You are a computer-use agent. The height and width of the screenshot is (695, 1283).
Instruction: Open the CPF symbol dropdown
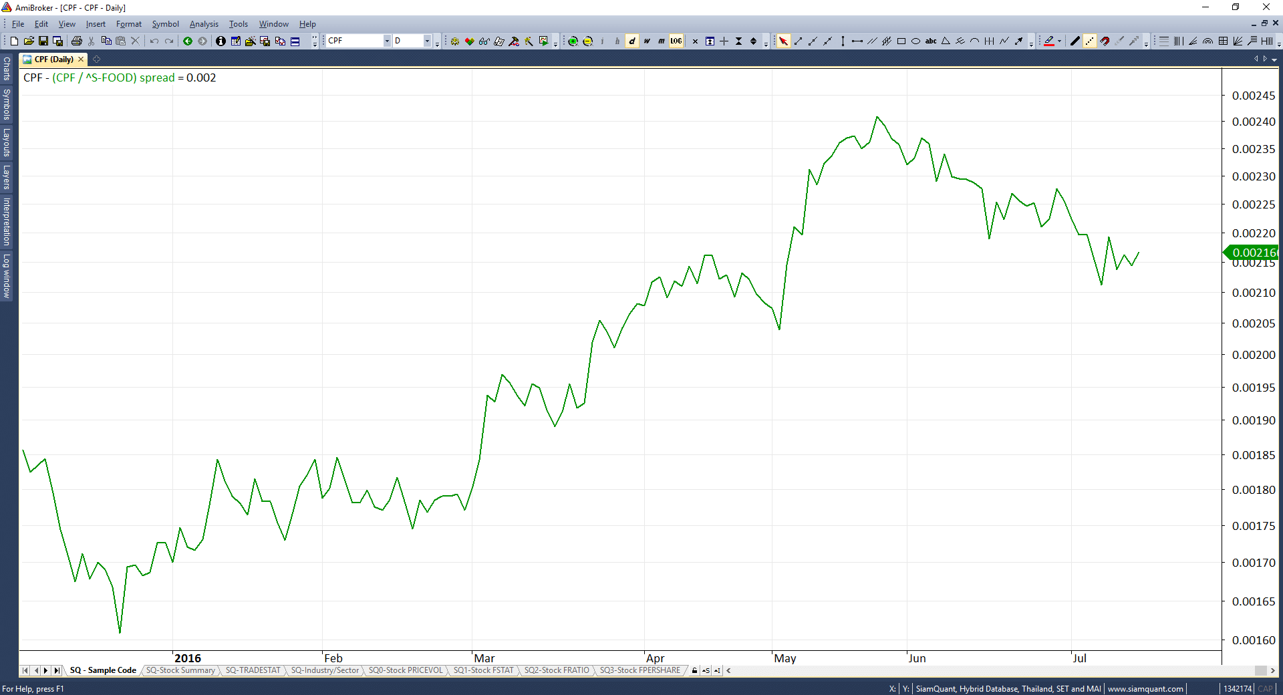click(386, 41)
